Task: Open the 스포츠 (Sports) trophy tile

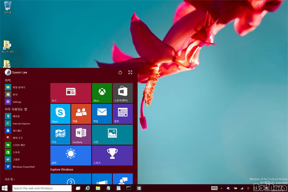Action: [x=112, y=156]
